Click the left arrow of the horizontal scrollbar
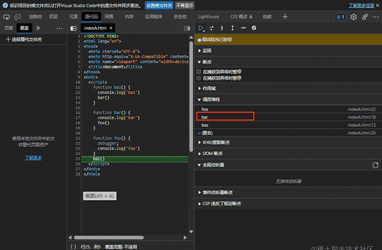Image resolution: width=382 pixels, height=250 pixels. pyautogui.click(x=70, y=237)
